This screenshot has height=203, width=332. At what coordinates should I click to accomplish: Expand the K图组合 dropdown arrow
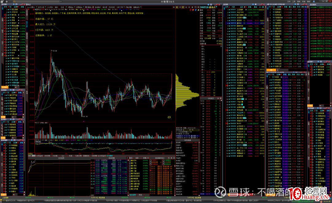(75, 7)
